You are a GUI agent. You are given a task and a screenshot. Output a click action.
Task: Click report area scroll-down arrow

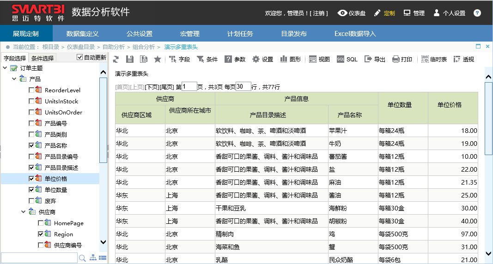coord(488,254)
